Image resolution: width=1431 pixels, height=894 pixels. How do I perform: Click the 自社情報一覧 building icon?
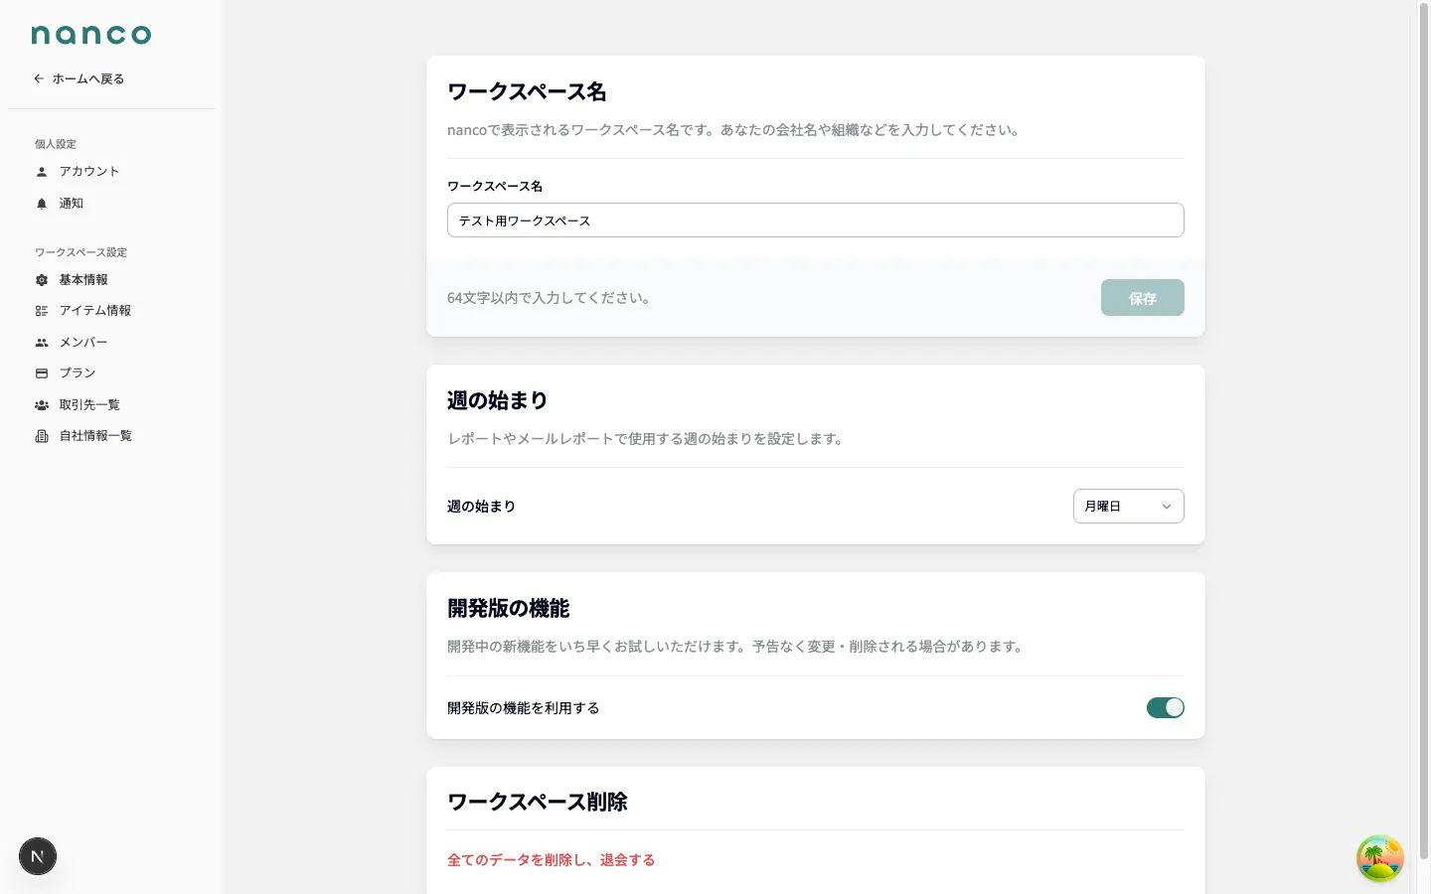[42, 436]
